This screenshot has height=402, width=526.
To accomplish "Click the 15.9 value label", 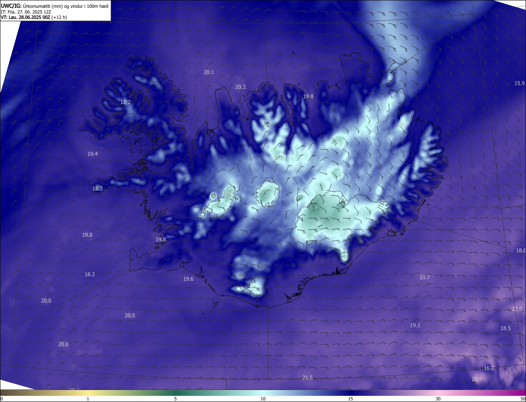I will click(520, 83).
